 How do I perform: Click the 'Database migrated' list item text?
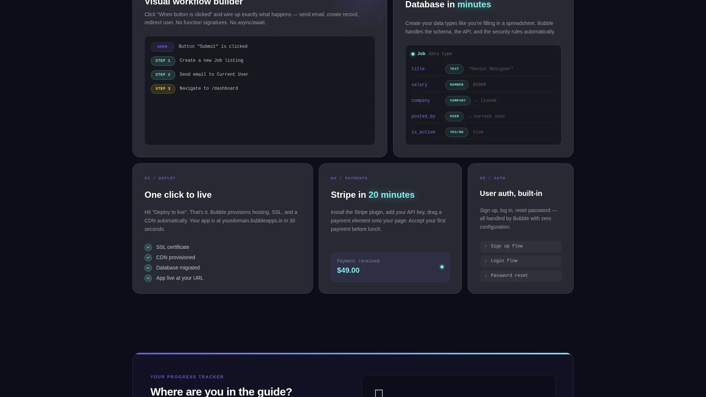point(178,268)
